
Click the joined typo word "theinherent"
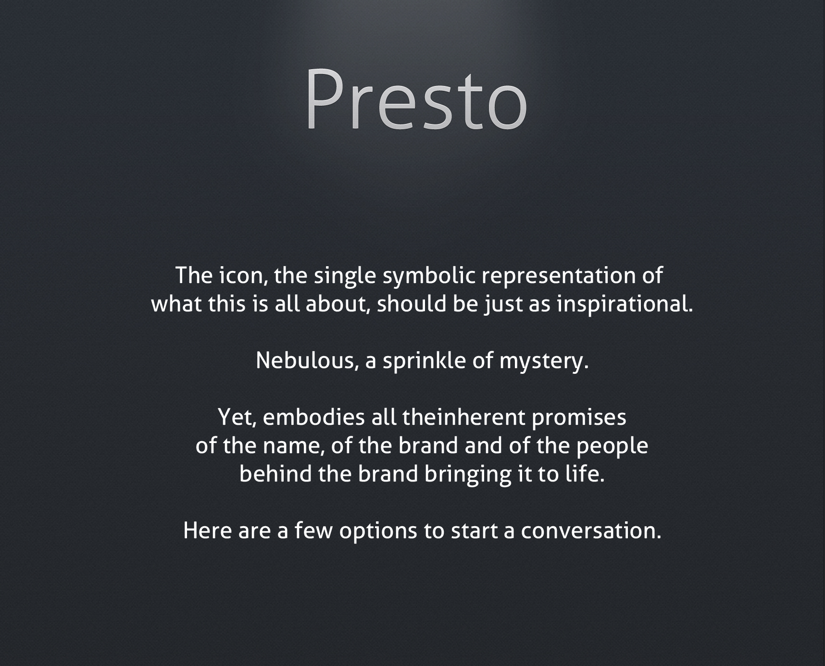pos(463,417)
